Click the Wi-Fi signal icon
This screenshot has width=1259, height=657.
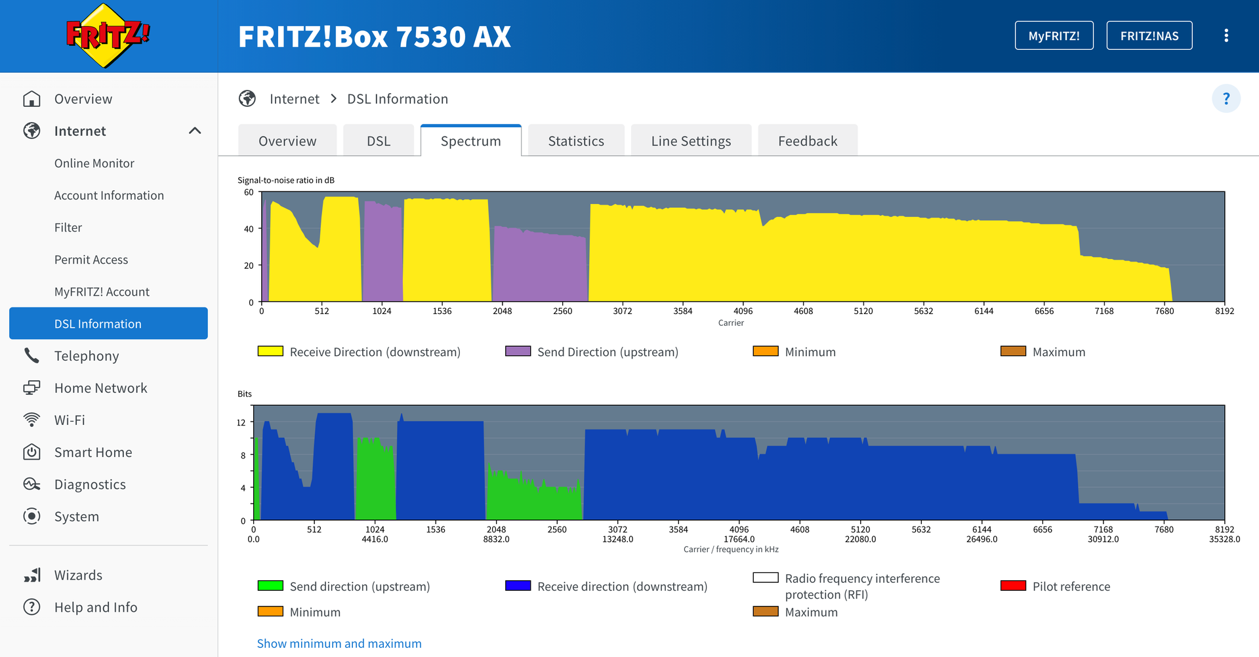click(x=31, y=420)
